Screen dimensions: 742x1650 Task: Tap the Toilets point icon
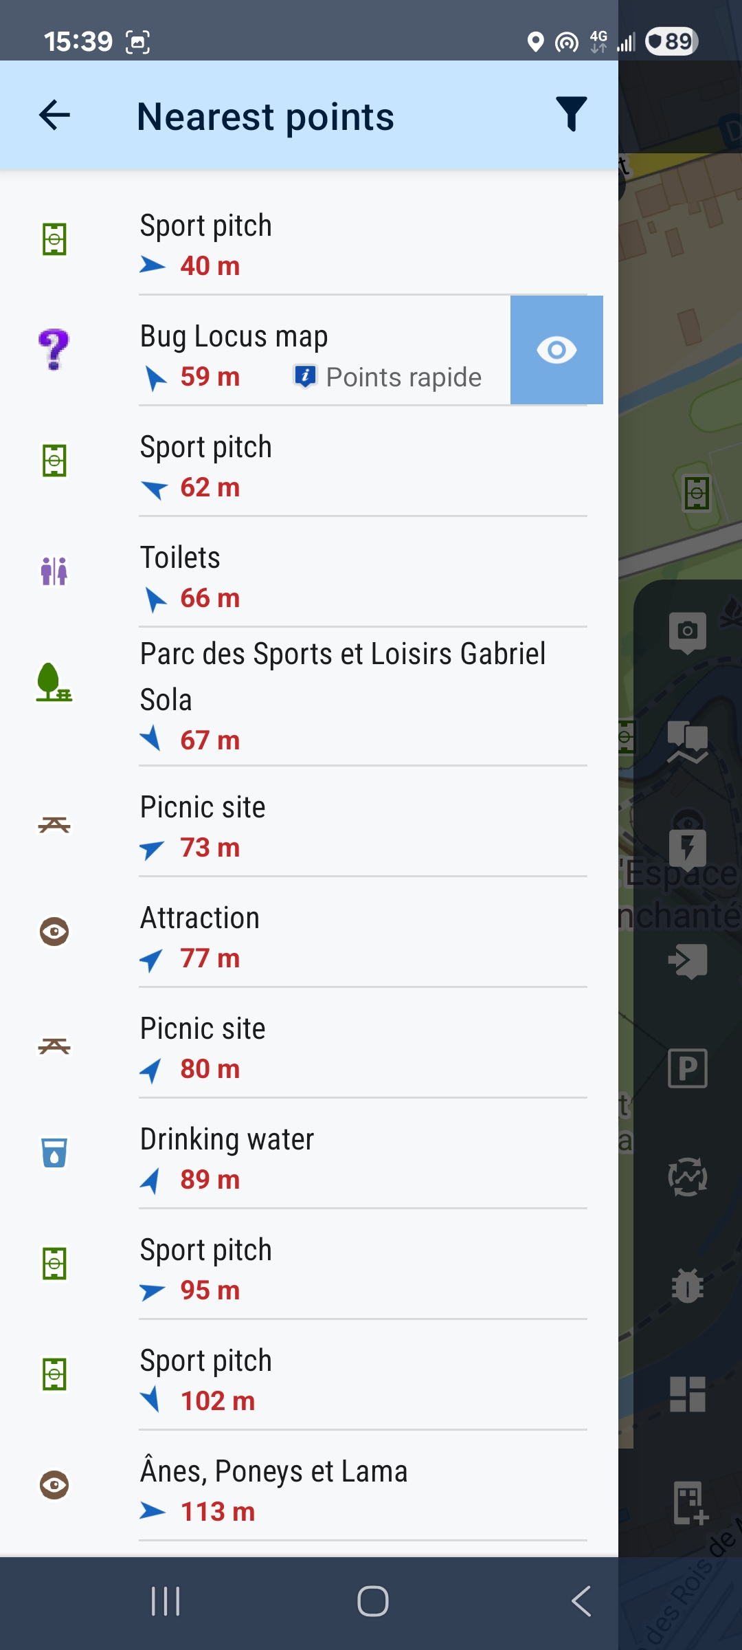click(54, 571)
